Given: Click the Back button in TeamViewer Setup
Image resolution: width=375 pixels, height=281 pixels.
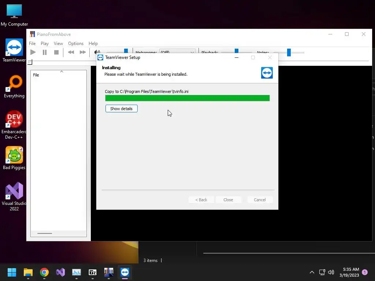Looking at the screenshot, I should point(201,200).
